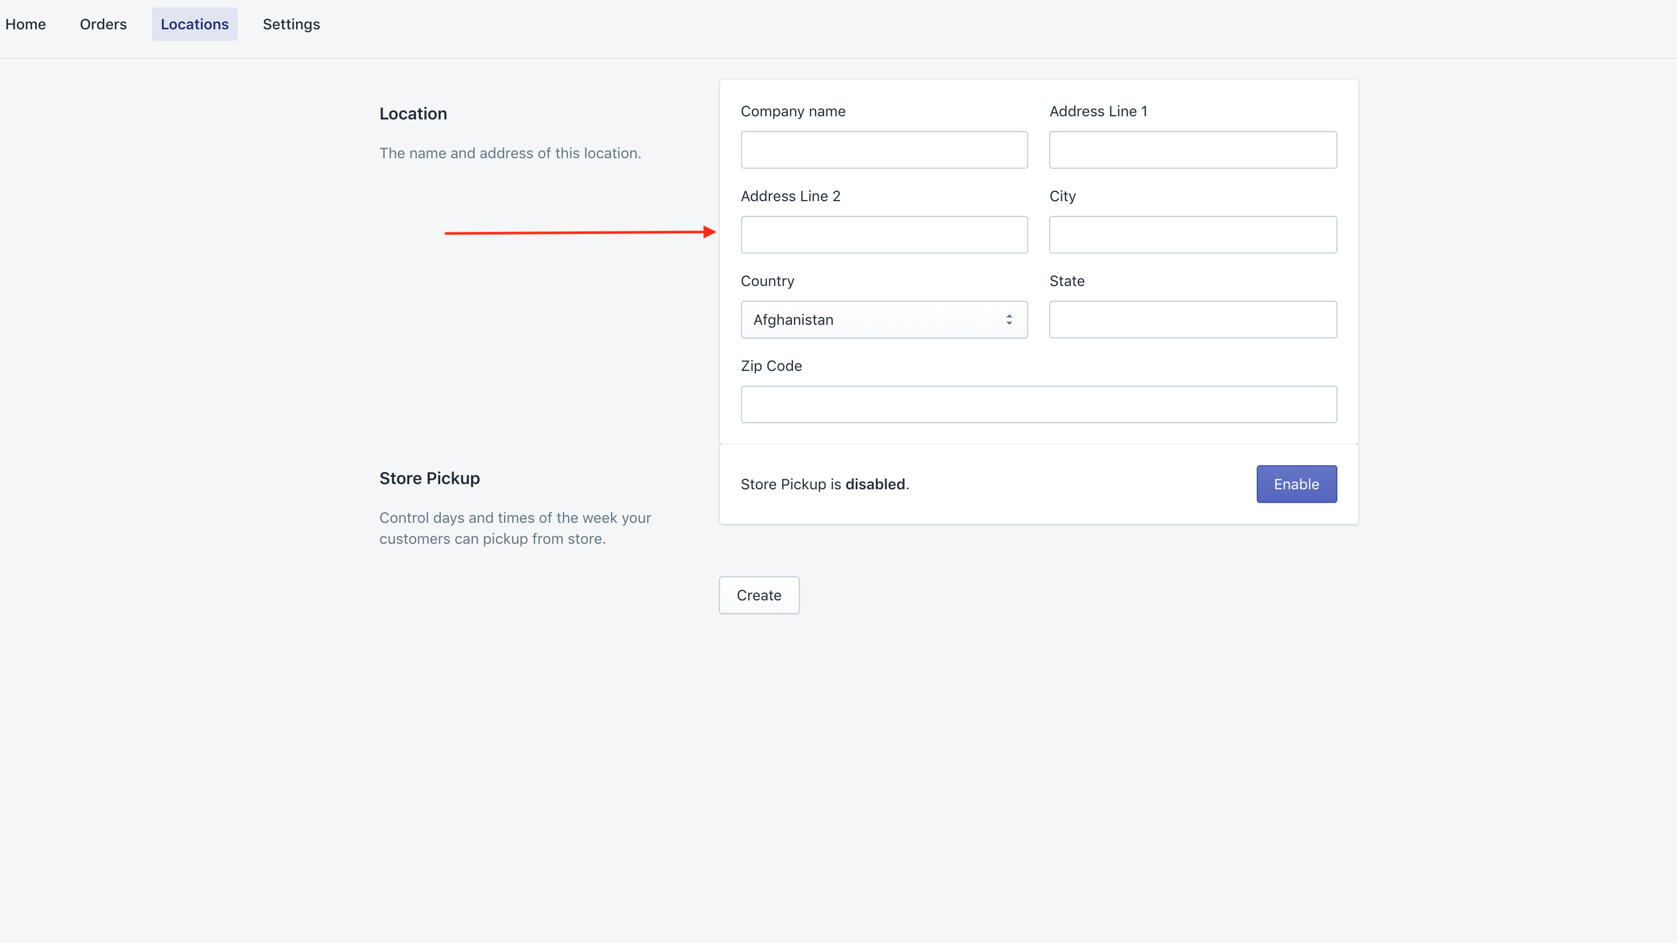Select the Locations tab
Image resolution: width=1677 pixels, height=943 pixels.
click(x=194, y=24)
